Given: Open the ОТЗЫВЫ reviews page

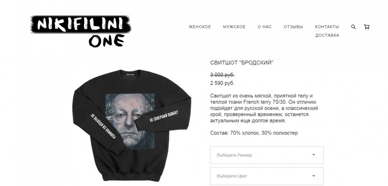Looking at the screenshot, I should 293,27.
